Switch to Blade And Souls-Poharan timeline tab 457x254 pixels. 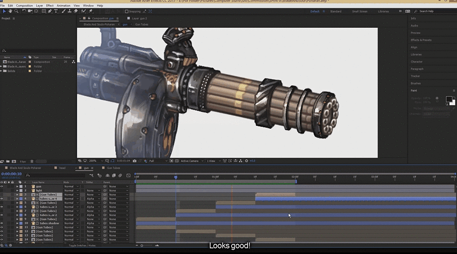(x=25, y=168)
